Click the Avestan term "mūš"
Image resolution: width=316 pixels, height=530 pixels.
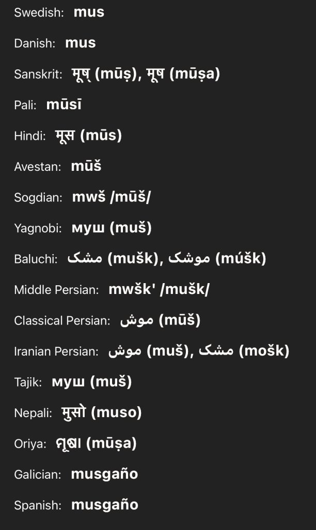pyautogui.click(x=86, y=166)
